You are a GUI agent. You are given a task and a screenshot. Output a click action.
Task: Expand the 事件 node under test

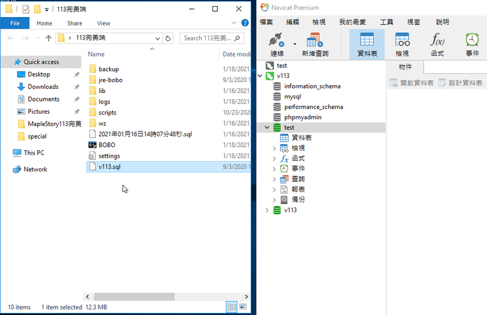(275, 169)
